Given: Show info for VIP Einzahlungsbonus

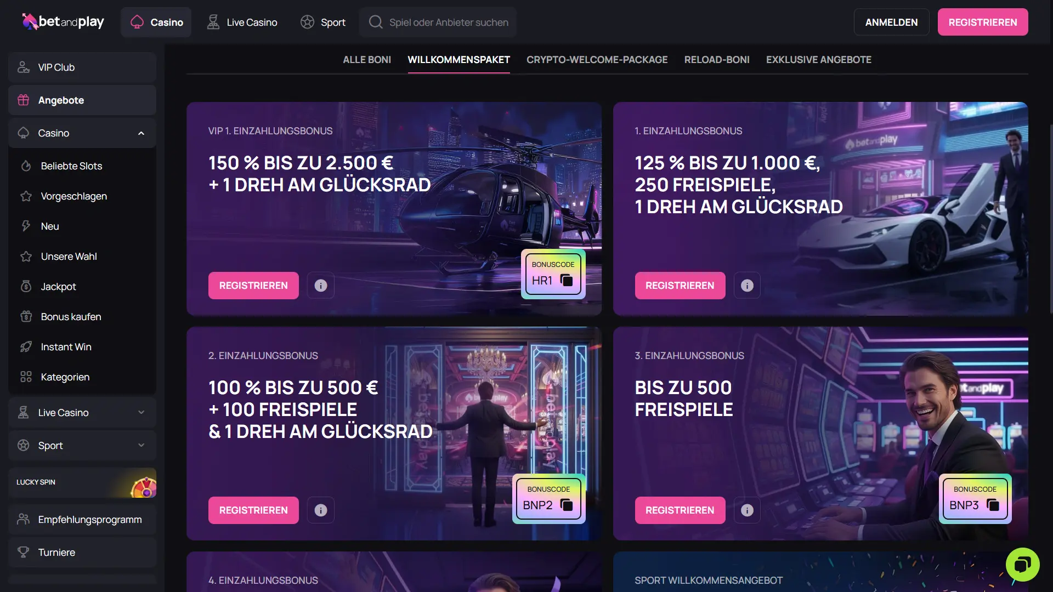Looking at the screenshot, I should tap(321, 285).
